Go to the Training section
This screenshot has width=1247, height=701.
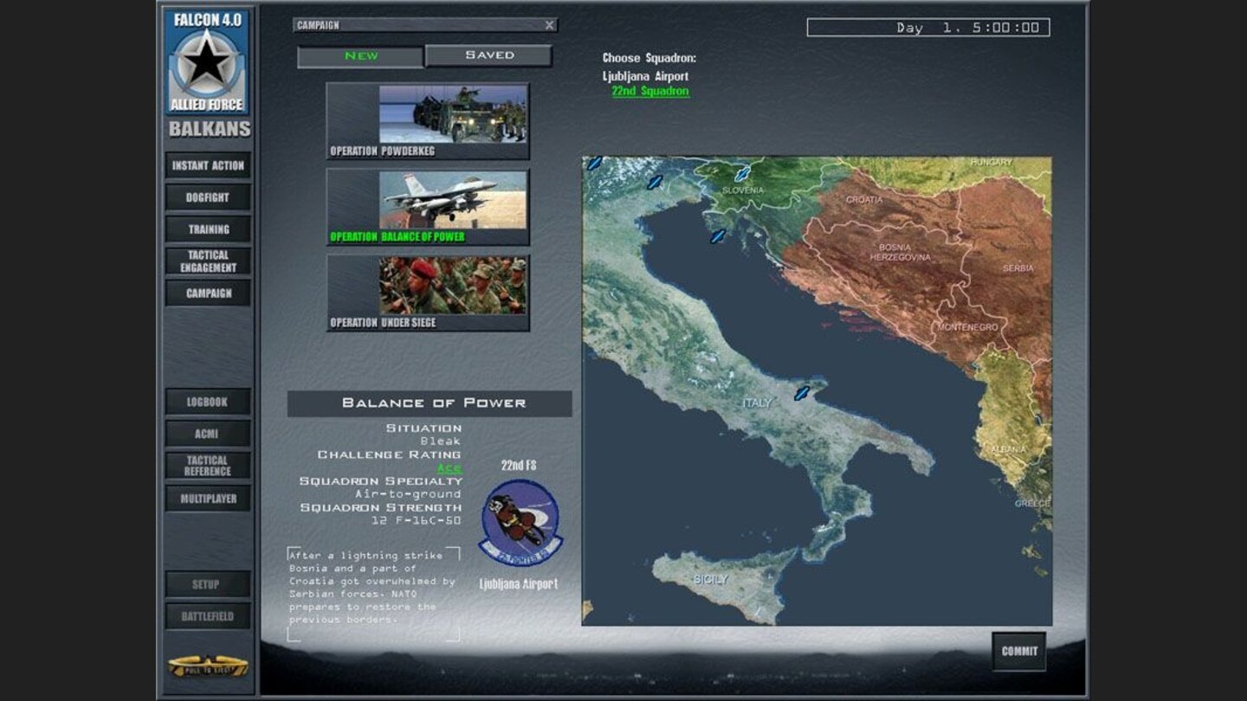click(x=208, y=229)
